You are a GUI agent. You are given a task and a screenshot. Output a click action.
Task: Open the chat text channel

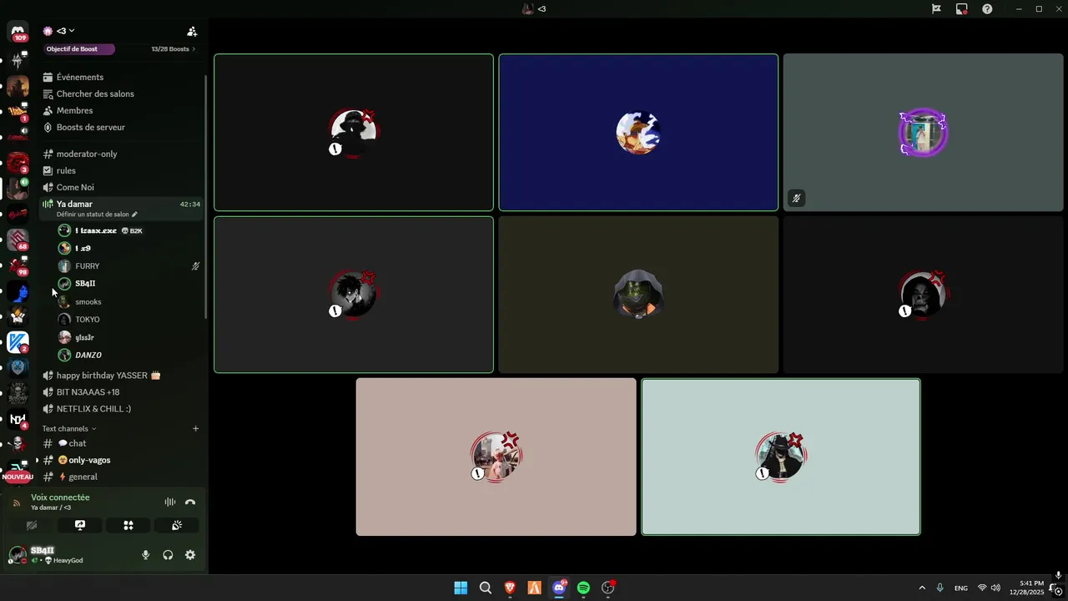pyautogui.click(x=77, y=443)
